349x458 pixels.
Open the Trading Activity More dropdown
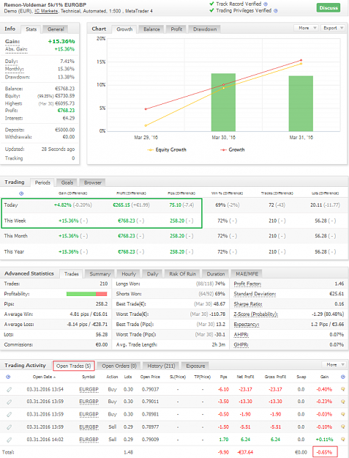[334, 364]
